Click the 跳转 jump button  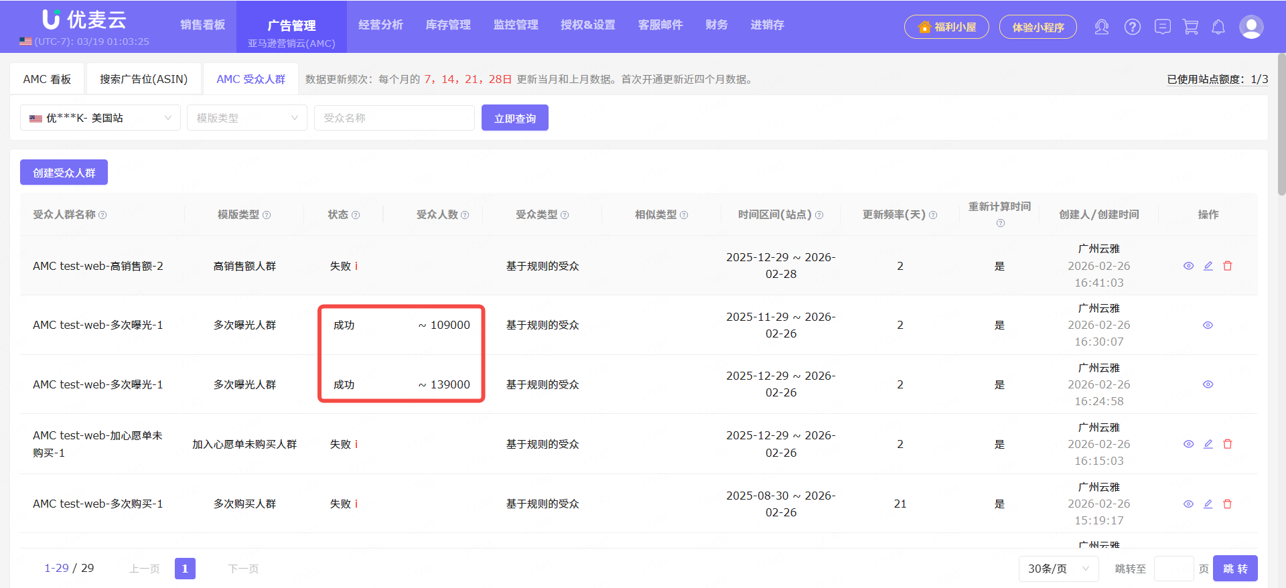[1235, 569]
